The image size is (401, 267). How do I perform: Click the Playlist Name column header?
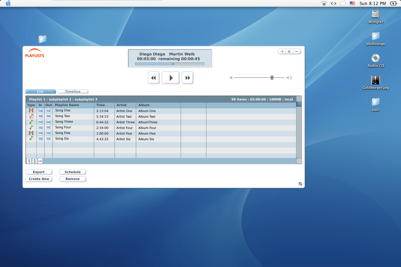click(67, 105)
